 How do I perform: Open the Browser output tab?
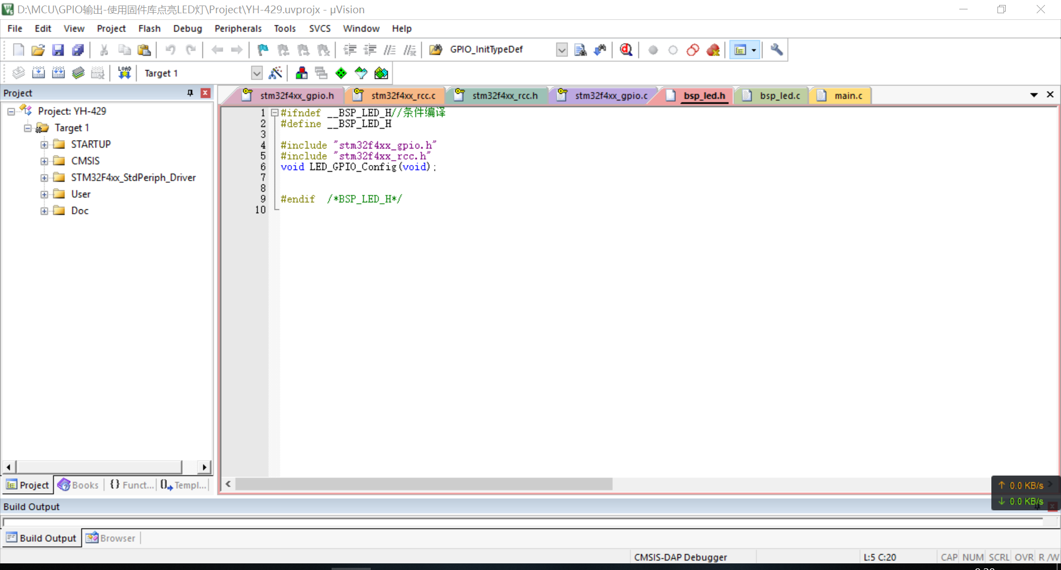coord(111,538)
